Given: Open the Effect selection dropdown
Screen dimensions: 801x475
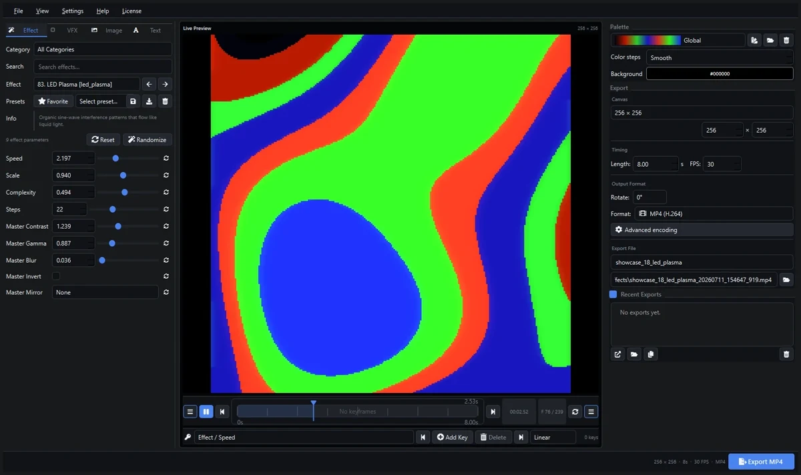Looking at the screenshot, I should point(87,84).
